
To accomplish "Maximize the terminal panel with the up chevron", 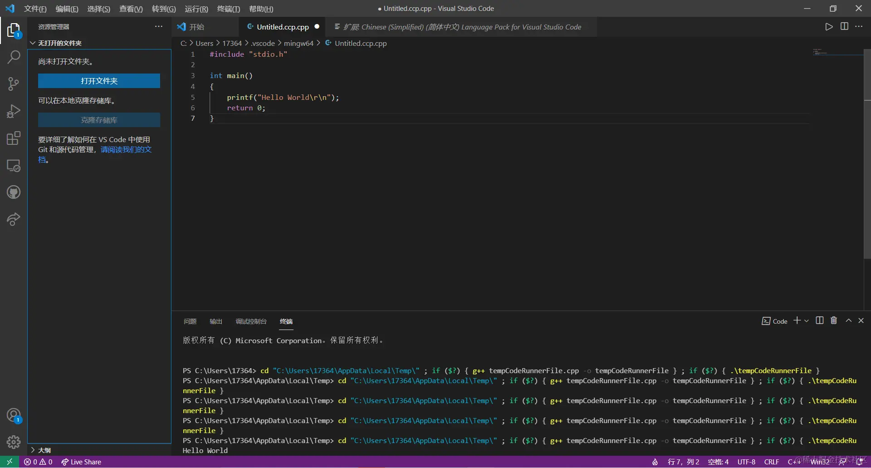I will 848,320.
